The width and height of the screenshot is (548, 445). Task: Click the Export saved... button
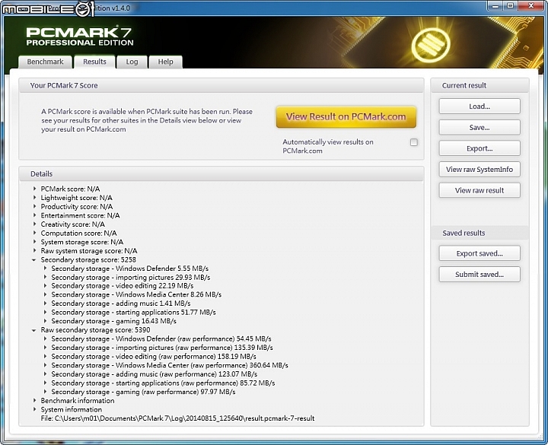(479, 253)
